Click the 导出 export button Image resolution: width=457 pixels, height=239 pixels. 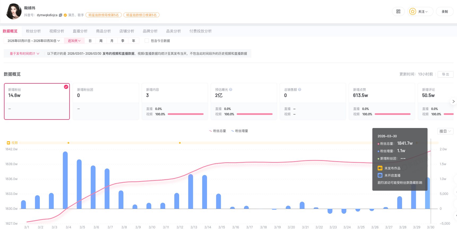tap(446, 74)
